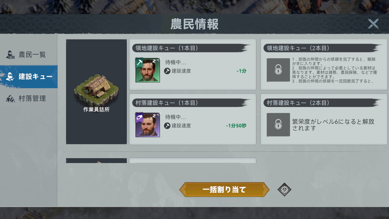
Task: Click the hammer icon next to 建設速度 -1分50秒
Action: pos(167,126)
